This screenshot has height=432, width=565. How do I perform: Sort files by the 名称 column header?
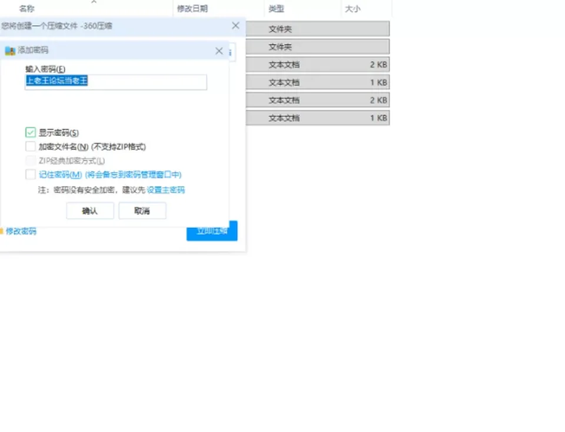(26, 8)
